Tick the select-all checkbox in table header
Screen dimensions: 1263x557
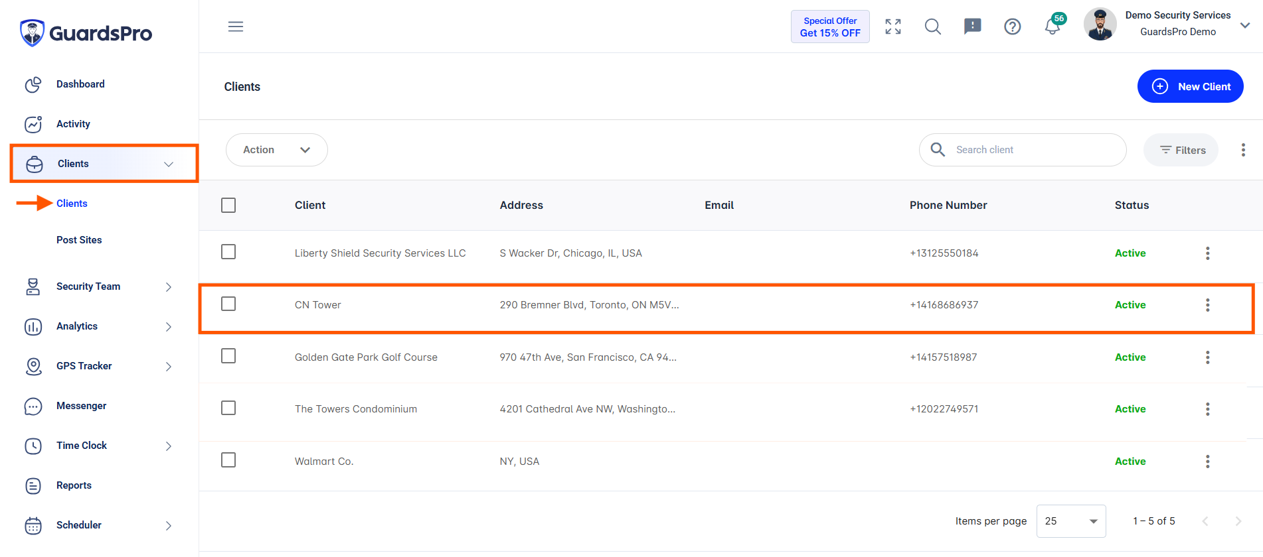[228, 205]
